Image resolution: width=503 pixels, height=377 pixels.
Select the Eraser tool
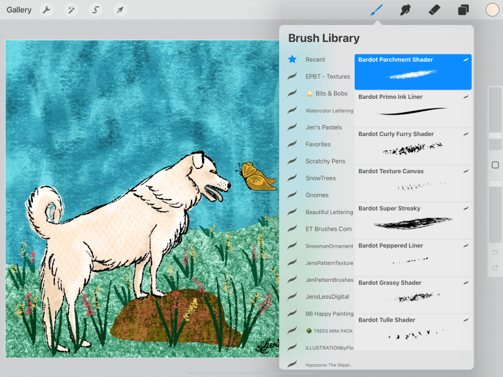434,10
